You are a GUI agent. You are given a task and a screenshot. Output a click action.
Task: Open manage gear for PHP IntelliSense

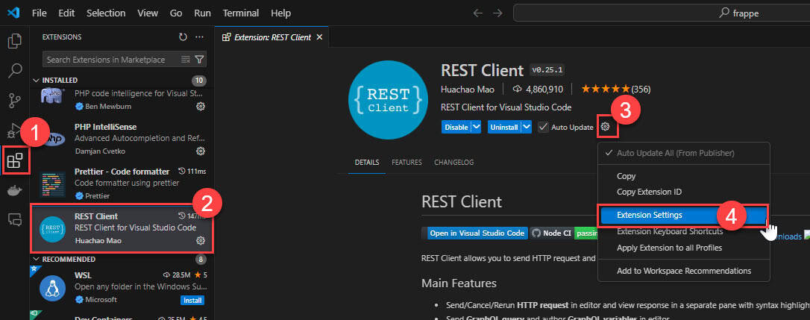(201, 151)
